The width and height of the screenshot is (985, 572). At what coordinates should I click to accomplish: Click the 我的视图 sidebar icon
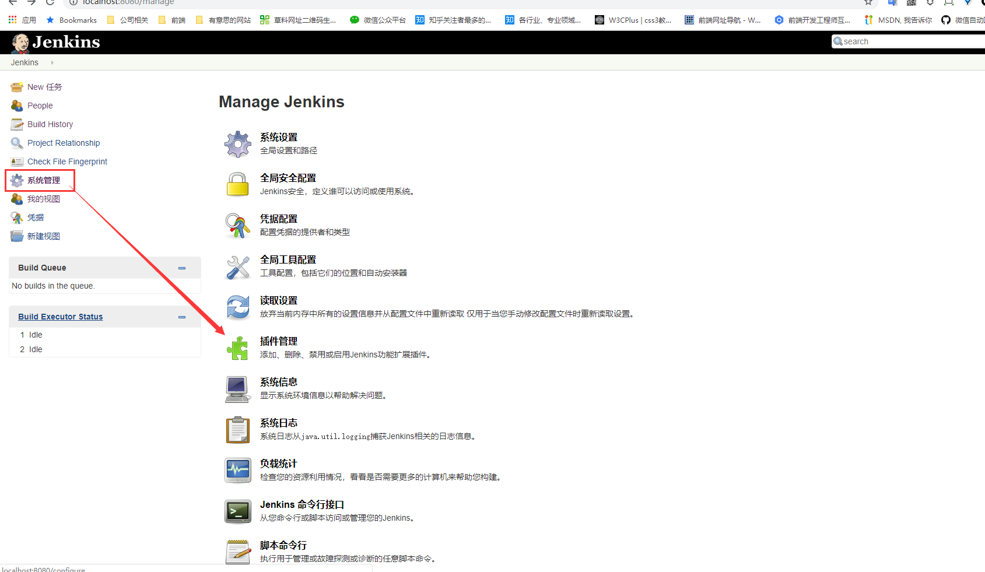point(17,199)
